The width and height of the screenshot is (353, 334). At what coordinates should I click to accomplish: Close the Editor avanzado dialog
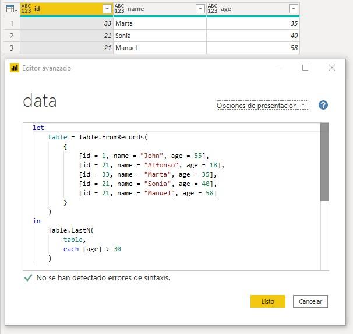pyautogui.click(x=332, y=68)
